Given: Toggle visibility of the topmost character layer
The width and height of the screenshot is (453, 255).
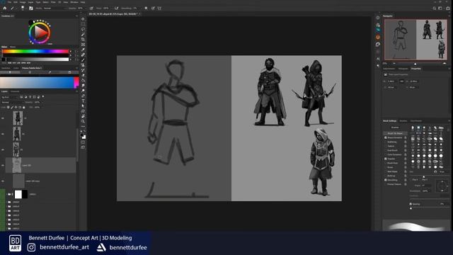Looking at the screenshot, I should pyautogui.click(x=3, y=118).
